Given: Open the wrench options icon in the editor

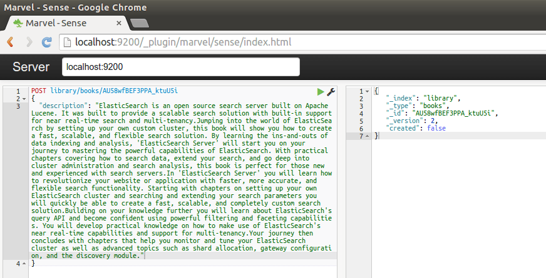Looking at the screenshot, I should [x=331, y=92].
